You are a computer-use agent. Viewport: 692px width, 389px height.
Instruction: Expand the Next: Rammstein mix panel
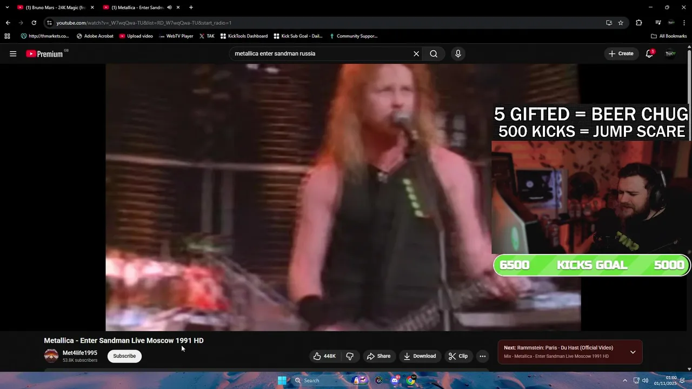(x=633, y=352)
